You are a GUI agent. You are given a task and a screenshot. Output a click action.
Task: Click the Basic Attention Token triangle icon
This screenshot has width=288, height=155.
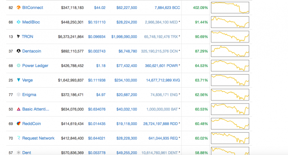[x=19, y=109]
